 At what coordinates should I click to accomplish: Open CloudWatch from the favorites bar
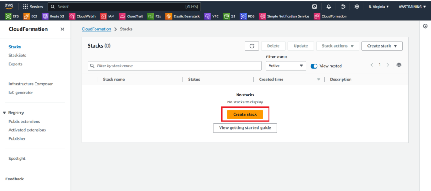(x=82, y=16)
